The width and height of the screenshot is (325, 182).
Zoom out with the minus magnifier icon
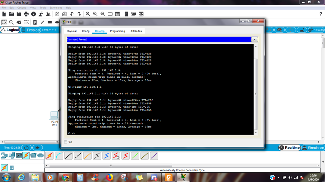click(103, 14)
